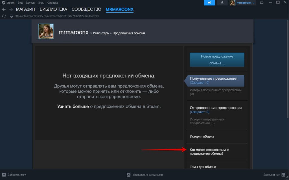Click the vertical page scrollbar
The width and height of the screenshot is (289, 180).
pos(288,69)
